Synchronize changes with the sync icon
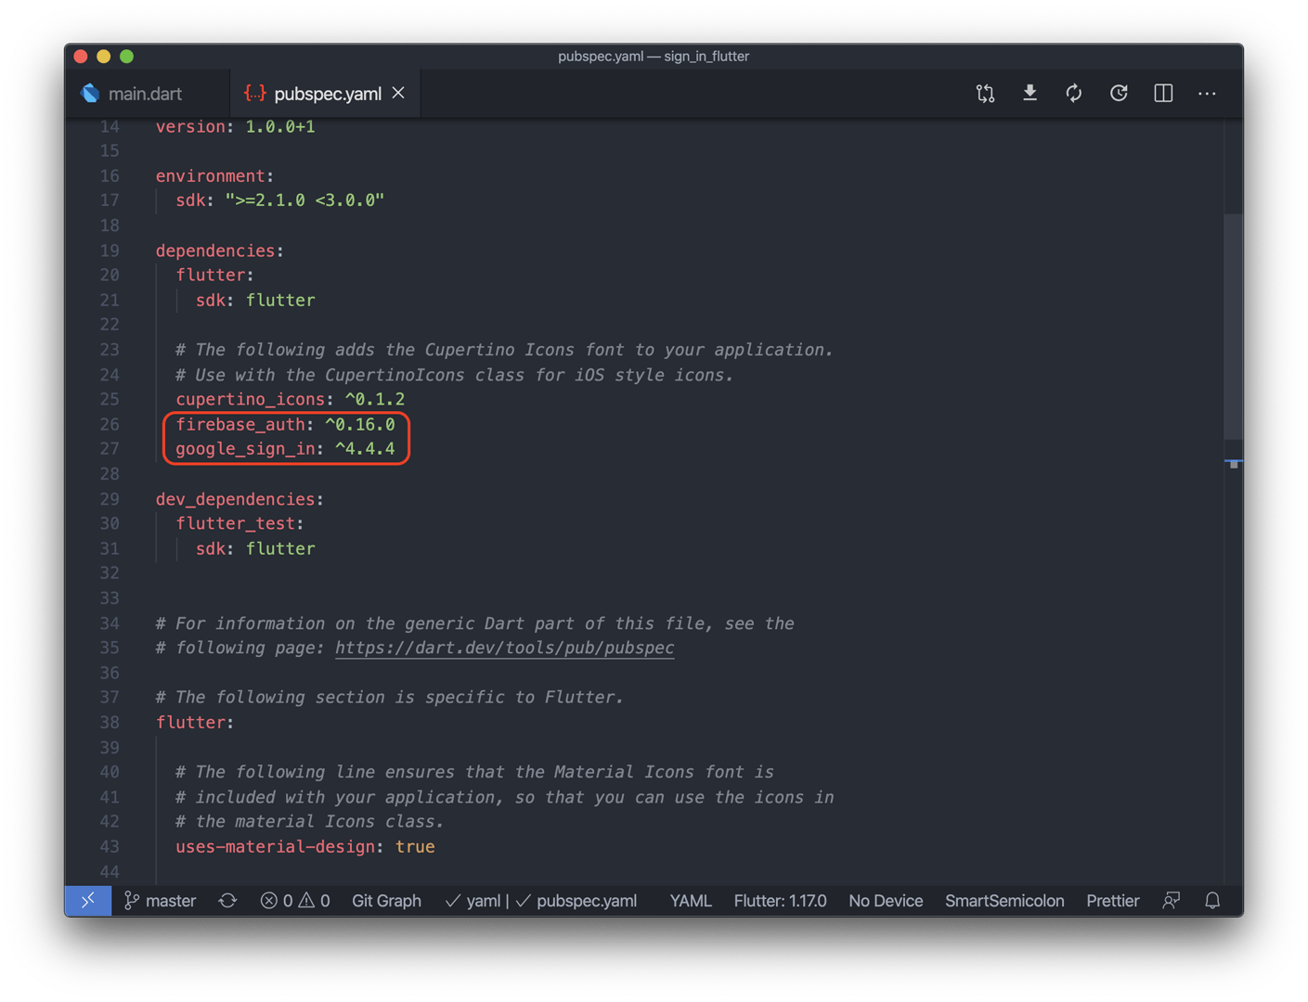 [x=227, y=901]
